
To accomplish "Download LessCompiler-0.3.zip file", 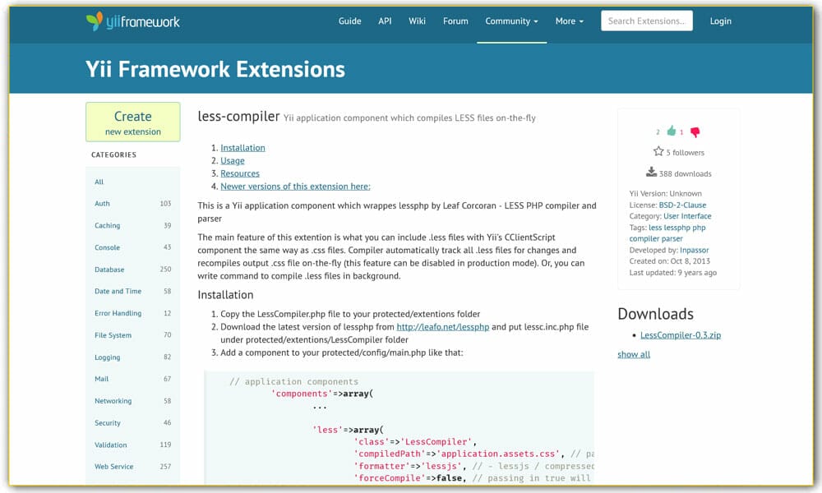I will tap(680, 335).
